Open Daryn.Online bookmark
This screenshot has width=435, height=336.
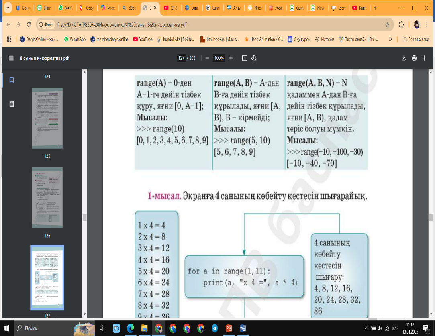(x=39, y=39)
